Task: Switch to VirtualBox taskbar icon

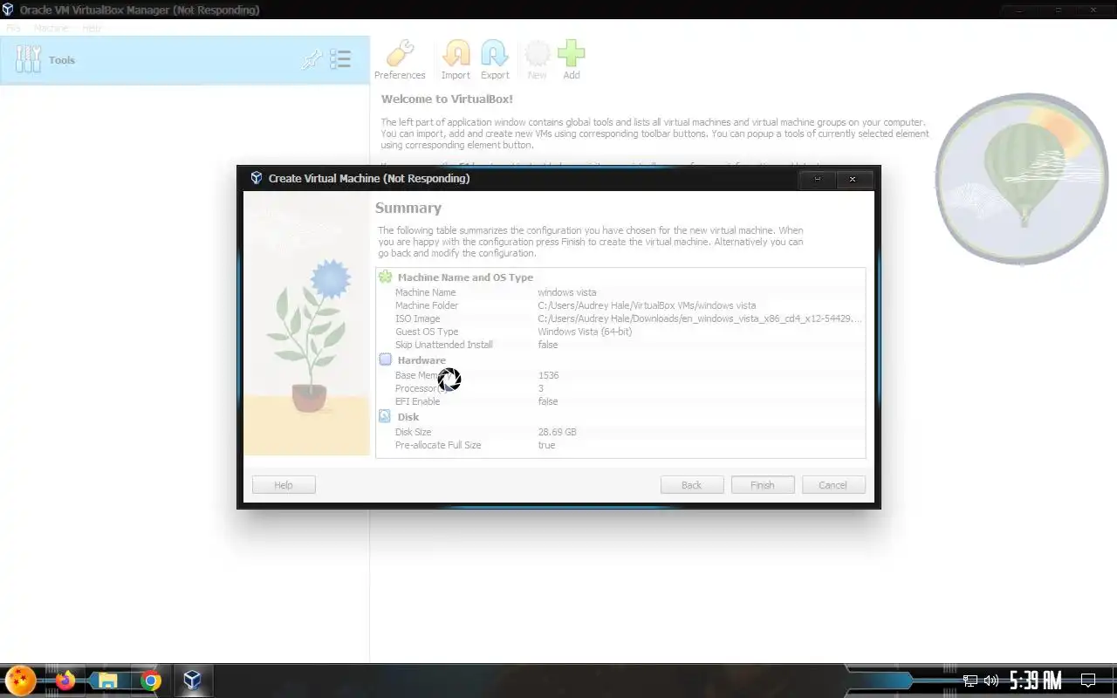Action: [x=192, y=681]
